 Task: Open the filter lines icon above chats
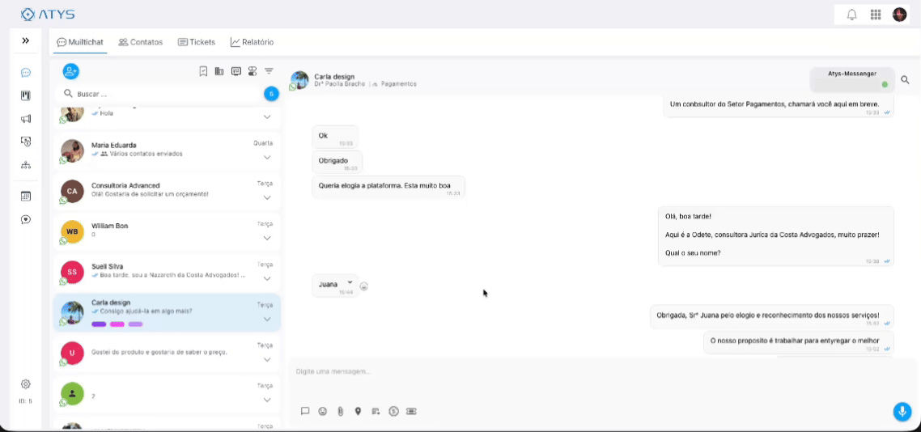click(269, 71)
